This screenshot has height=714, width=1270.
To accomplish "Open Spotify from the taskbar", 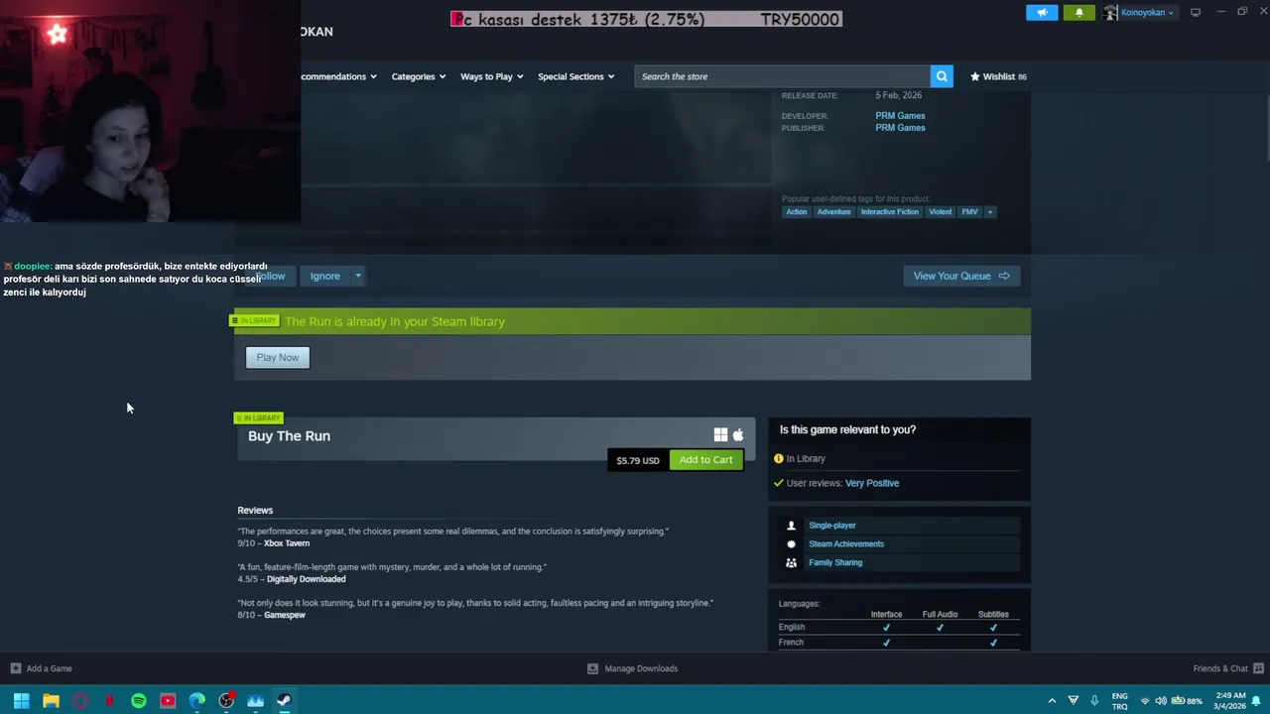I will 139,701.
